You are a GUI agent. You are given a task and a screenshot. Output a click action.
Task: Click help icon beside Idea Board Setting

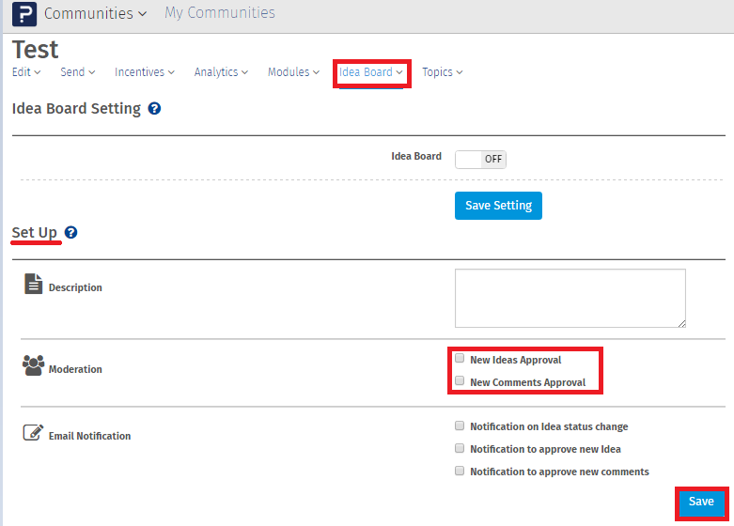pos(155,109)
